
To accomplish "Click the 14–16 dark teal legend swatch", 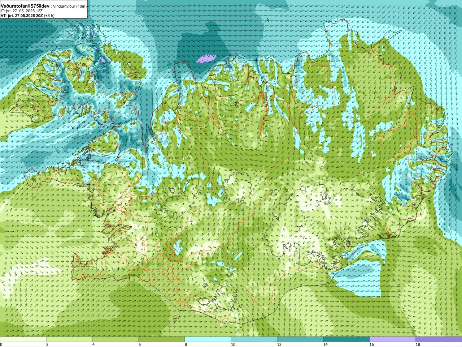I will tap(346, 339).
